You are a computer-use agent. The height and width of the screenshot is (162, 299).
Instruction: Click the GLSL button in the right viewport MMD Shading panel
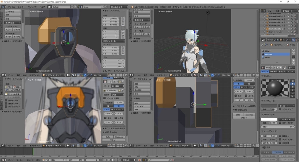coord(238,114)
